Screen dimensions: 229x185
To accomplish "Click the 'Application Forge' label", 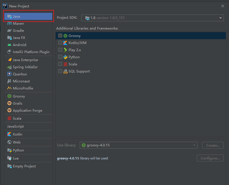I will tap(27, 111).
